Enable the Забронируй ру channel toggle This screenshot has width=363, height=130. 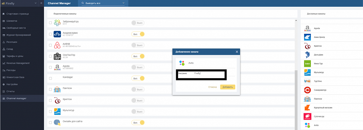pyautogui.click(x=138, y=23)
